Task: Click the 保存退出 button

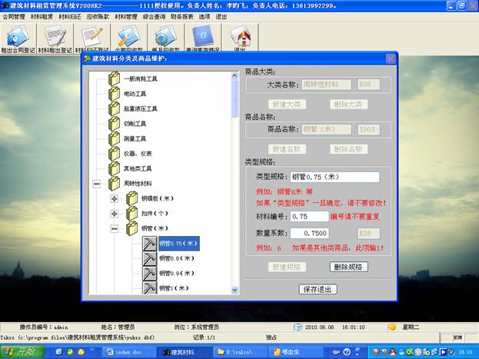Action: tap(318, 289)
